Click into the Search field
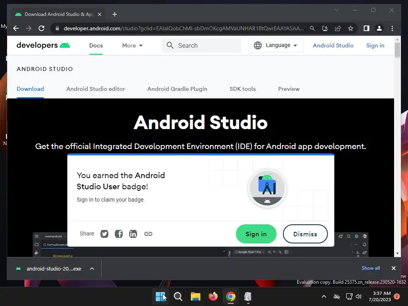 click(202, 45)
